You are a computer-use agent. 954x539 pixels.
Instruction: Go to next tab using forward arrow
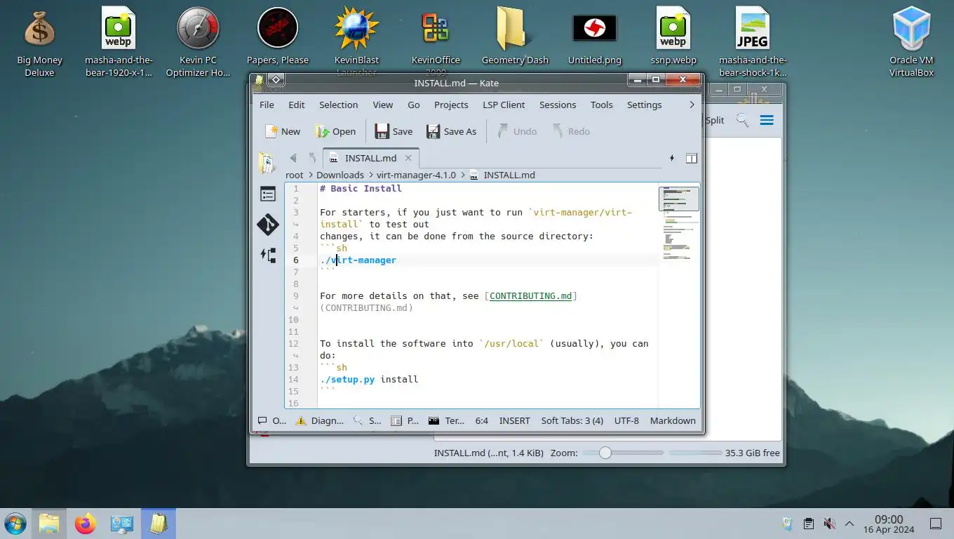pos(312,158)
